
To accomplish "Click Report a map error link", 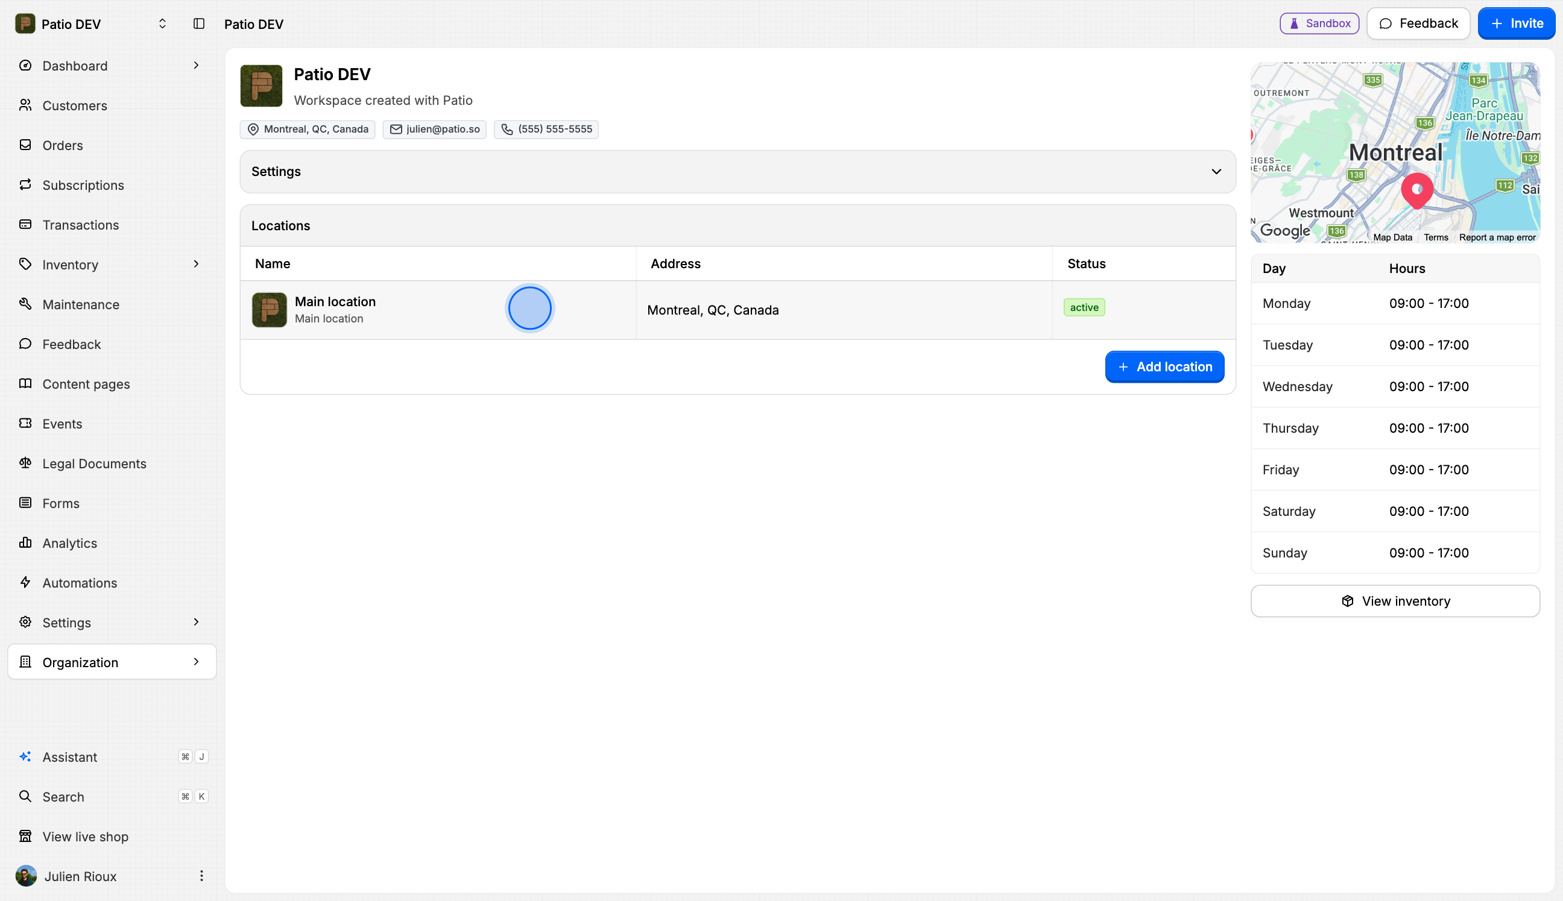I will (1497, 237).
